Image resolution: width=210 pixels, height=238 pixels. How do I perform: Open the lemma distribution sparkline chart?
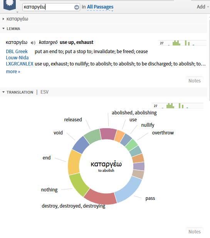pyautogui.click(x=182, y=43)
